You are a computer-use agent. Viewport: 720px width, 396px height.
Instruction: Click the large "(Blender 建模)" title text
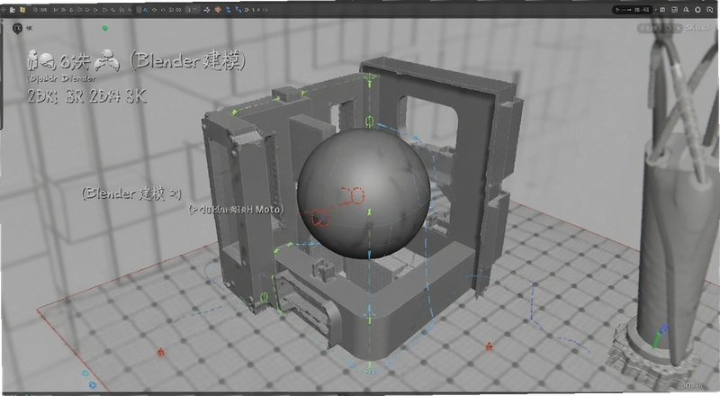(x=188, y=60)
